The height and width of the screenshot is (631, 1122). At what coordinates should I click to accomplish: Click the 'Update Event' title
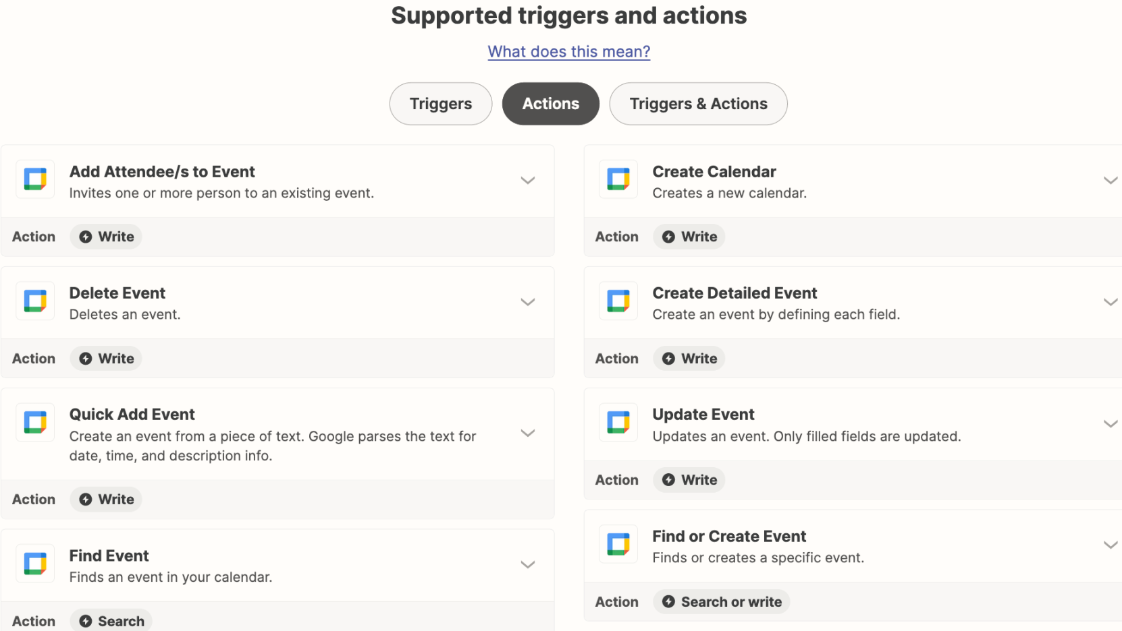pos(703,415)
